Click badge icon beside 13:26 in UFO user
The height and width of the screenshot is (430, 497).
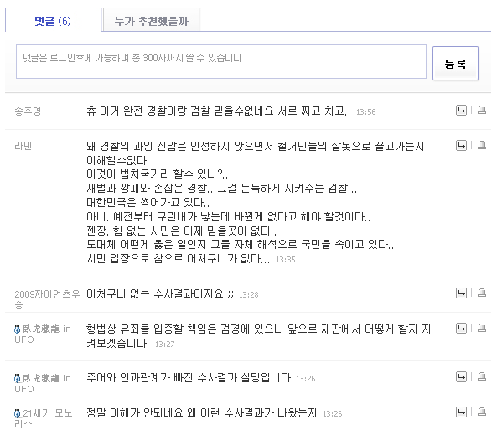(x=18, y=378)
